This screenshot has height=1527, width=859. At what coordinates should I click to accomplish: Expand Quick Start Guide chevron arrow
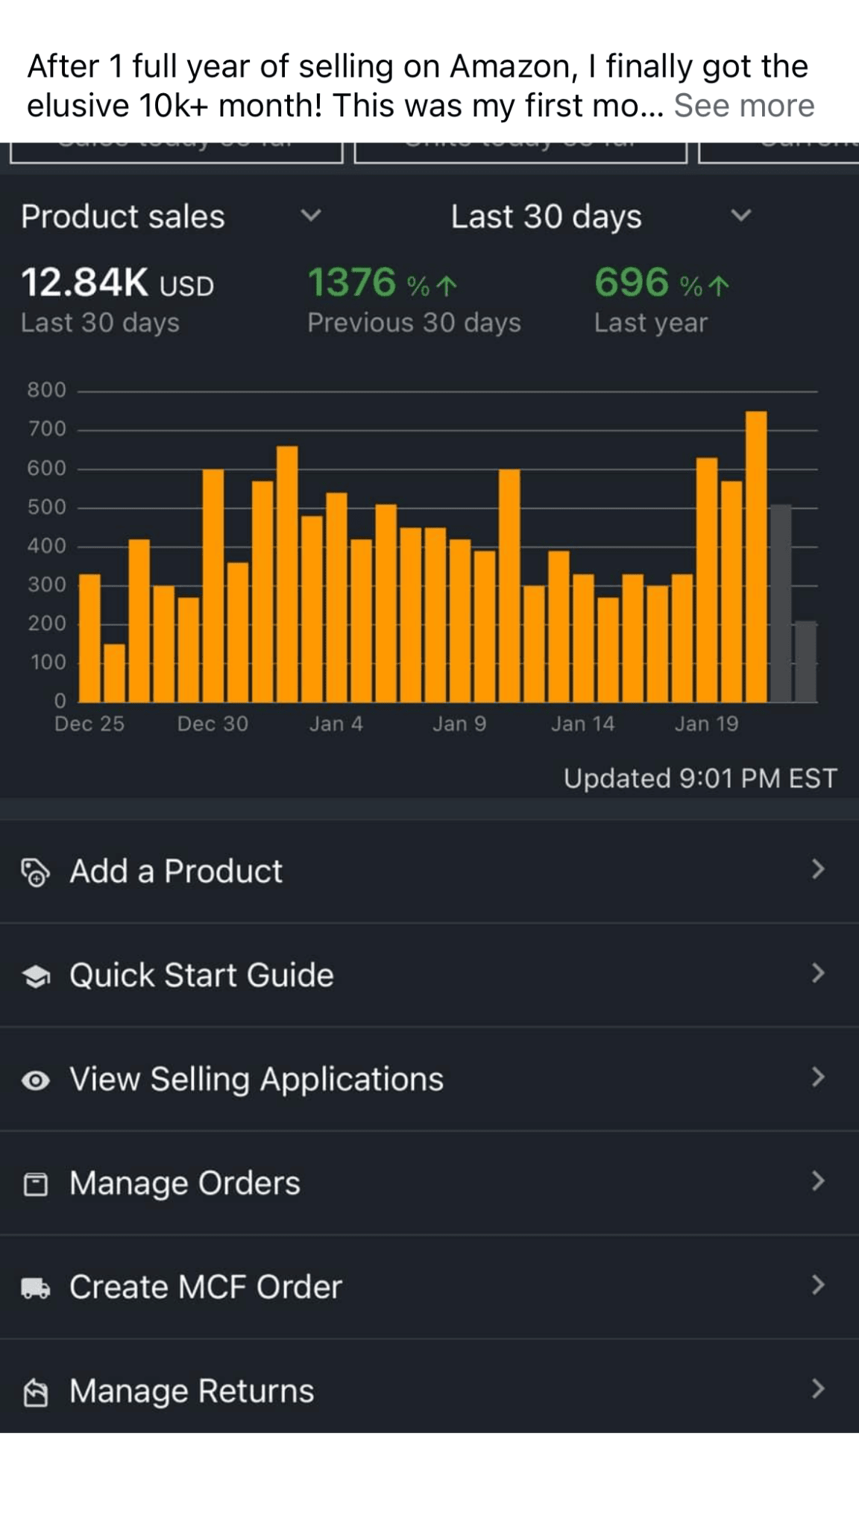(x=818, y=974)
